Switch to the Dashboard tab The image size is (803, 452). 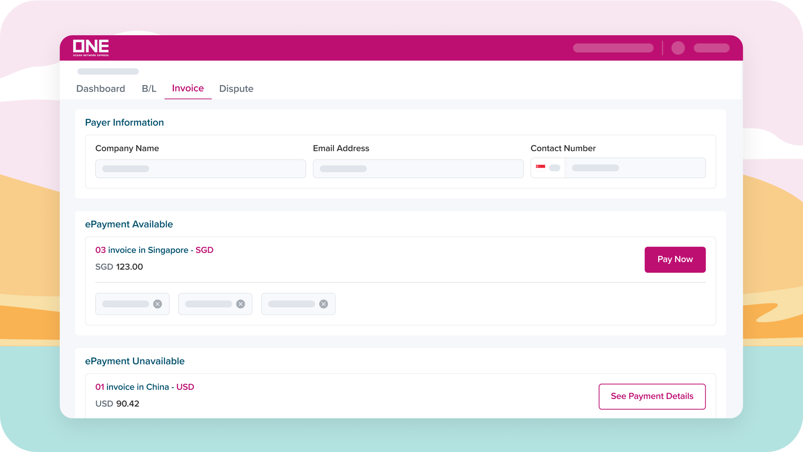click(101, 88)
